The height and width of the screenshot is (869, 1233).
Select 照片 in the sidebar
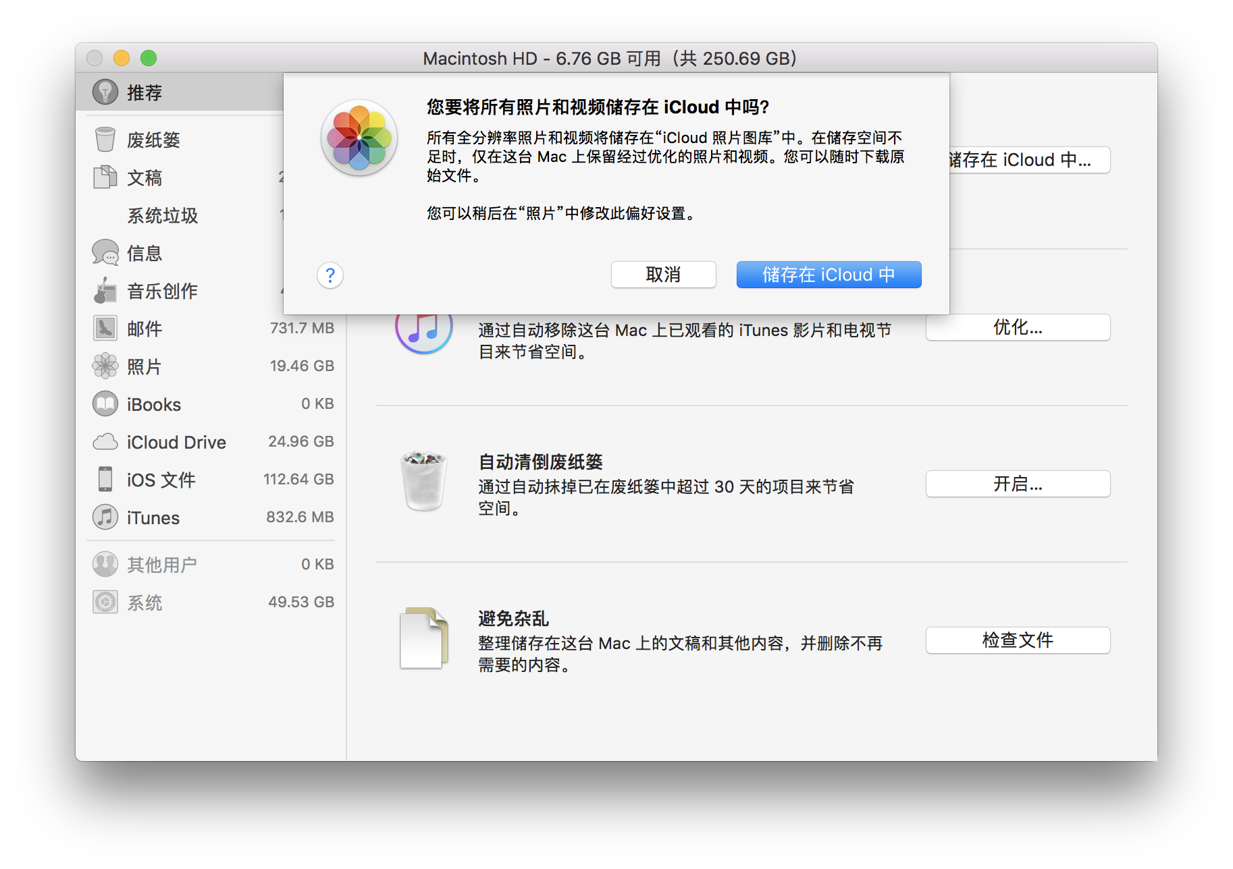point(211,366)
